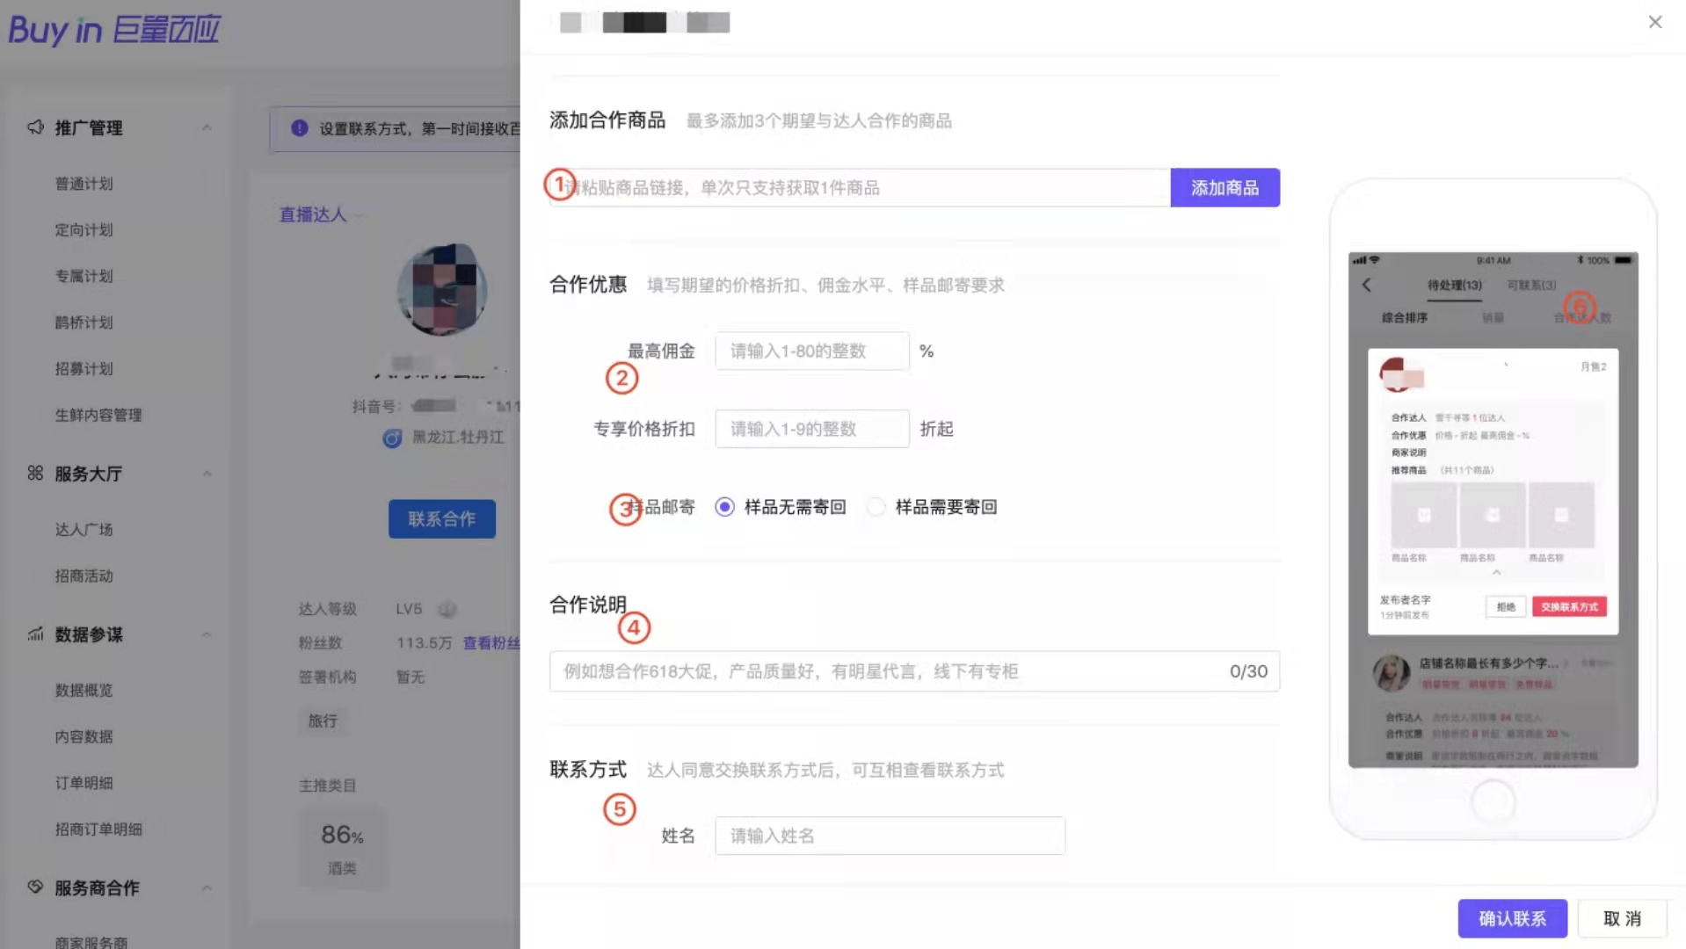Viewport: 1686px width, 949px height.
Task: Click the 查看粉丝 link
Action: (491, 643)
